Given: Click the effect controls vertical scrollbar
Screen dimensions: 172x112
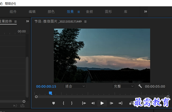Looking at the screenshot, I should tap(27, 77).
